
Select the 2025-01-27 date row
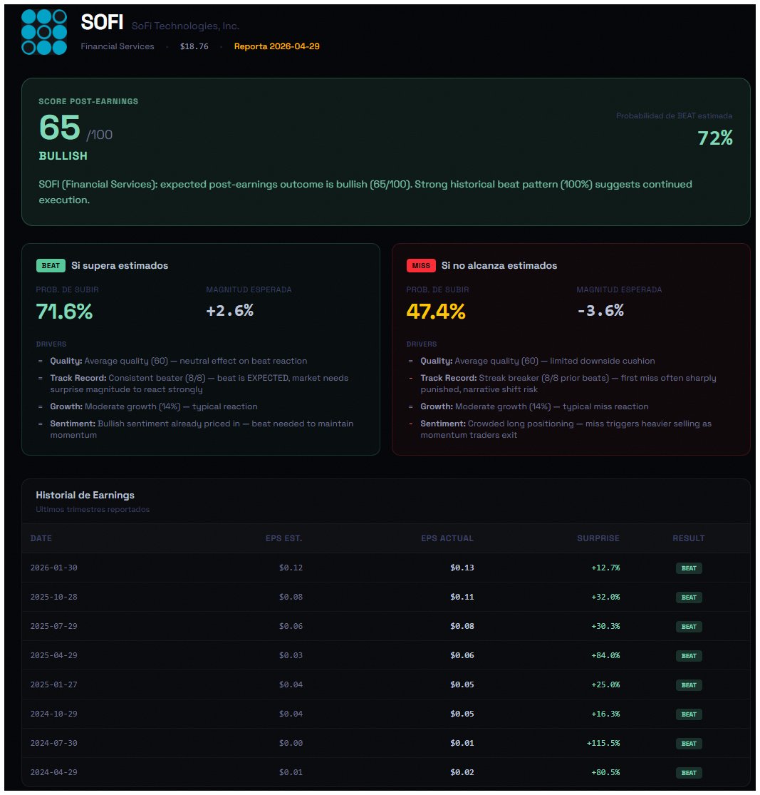[385, 685]
